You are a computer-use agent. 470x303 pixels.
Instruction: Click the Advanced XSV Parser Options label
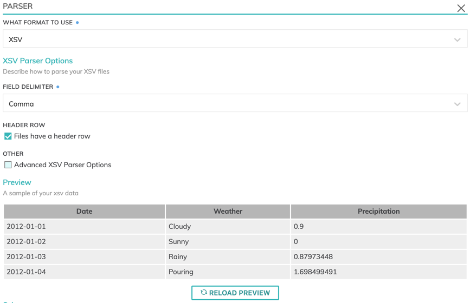click(63, 165)
